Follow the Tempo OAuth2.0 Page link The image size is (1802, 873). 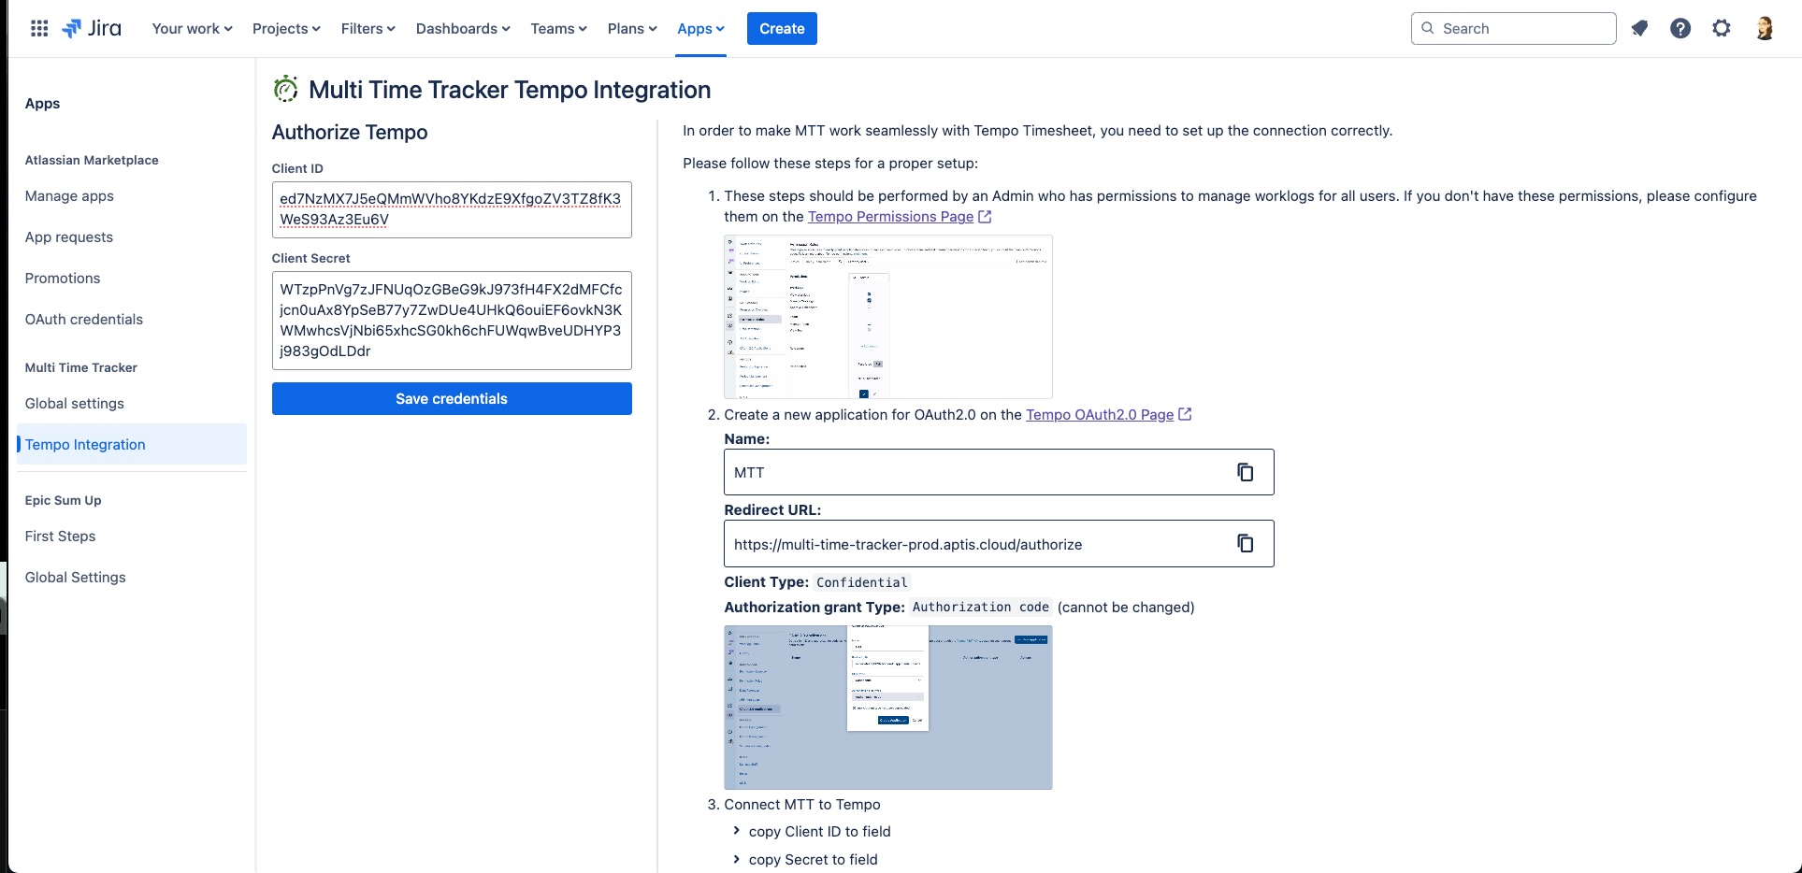tap(1100, 414)
